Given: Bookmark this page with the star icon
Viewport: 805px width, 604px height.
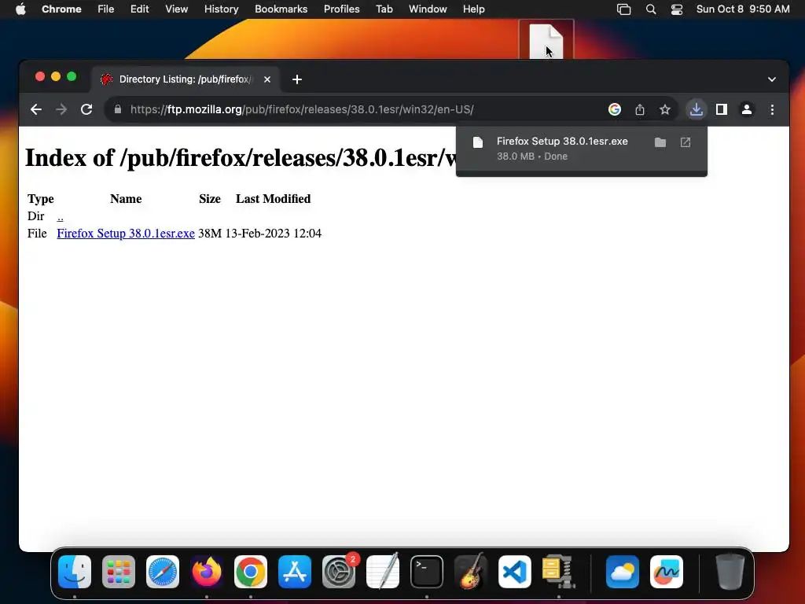Looking at the screenshot, I should pos(665,109).
